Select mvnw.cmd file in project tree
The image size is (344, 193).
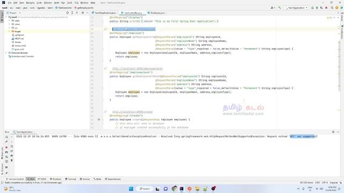tap(19, 46)
